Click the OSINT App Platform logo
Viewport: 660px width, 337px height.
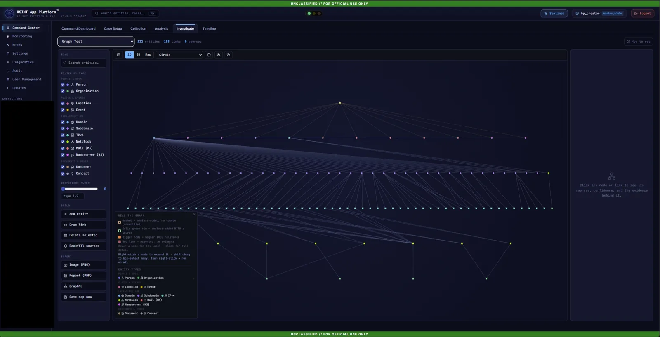coord(9,14)
